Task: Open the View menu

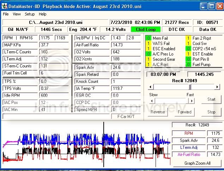Action: (x=17, y=14)
